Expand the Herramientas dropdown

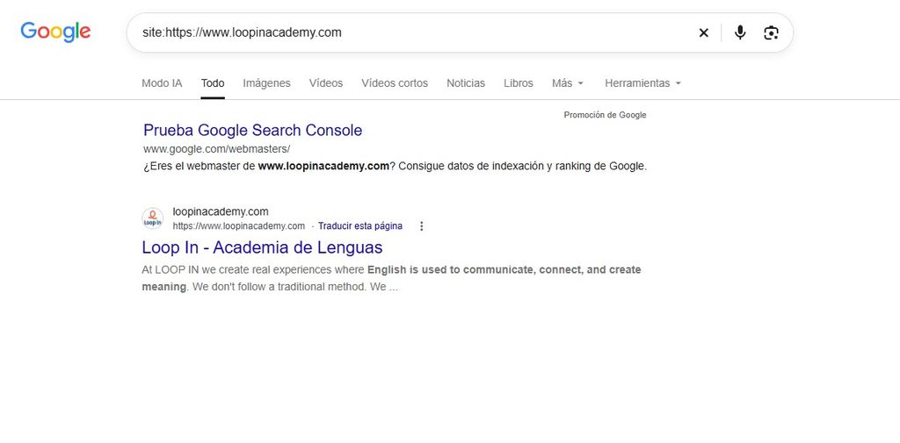click(642, 83)
